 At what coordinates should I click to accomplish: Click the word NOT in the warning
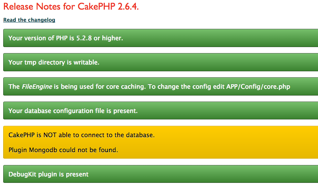(50, 135)
